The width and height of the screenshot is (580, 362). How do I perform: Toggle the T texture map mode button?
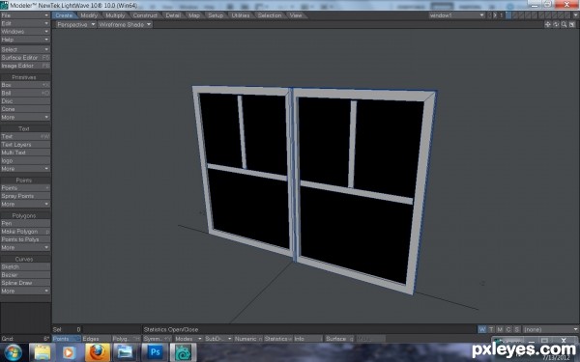coord(491,329)
